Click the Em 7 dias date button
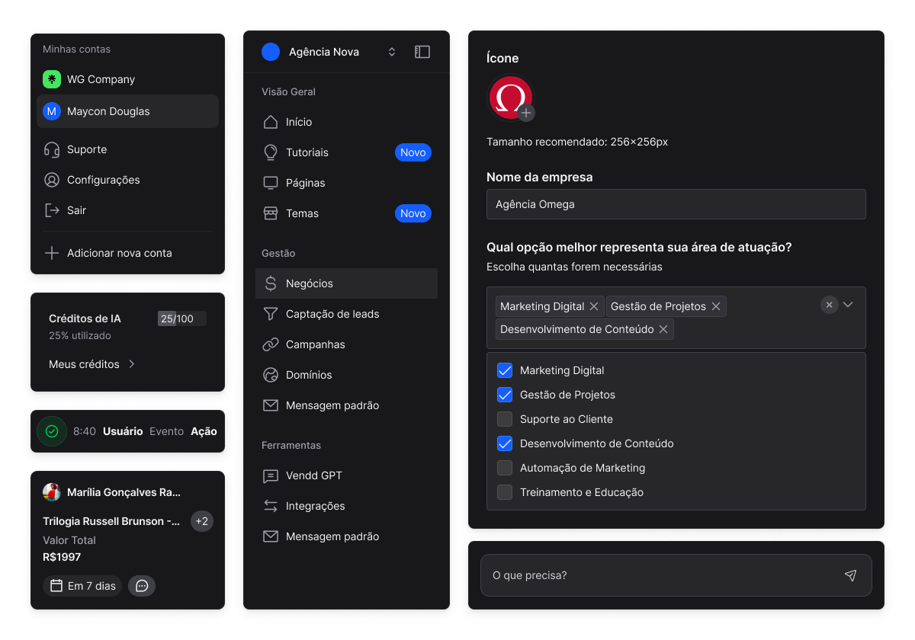The image size is (915, 640). [82, 586]
